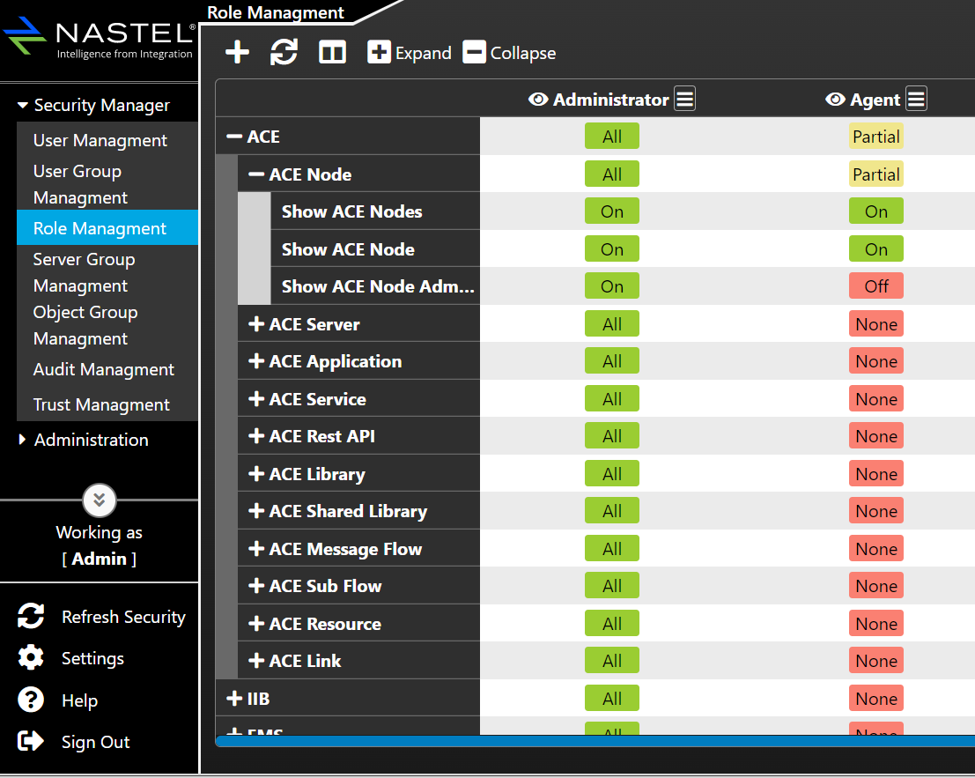Open Server Group Managment menu item

pos(107,272)
